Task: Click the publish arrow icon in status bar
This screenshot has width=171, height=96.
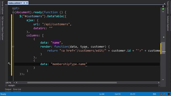Action: click(x=161, y=94)
